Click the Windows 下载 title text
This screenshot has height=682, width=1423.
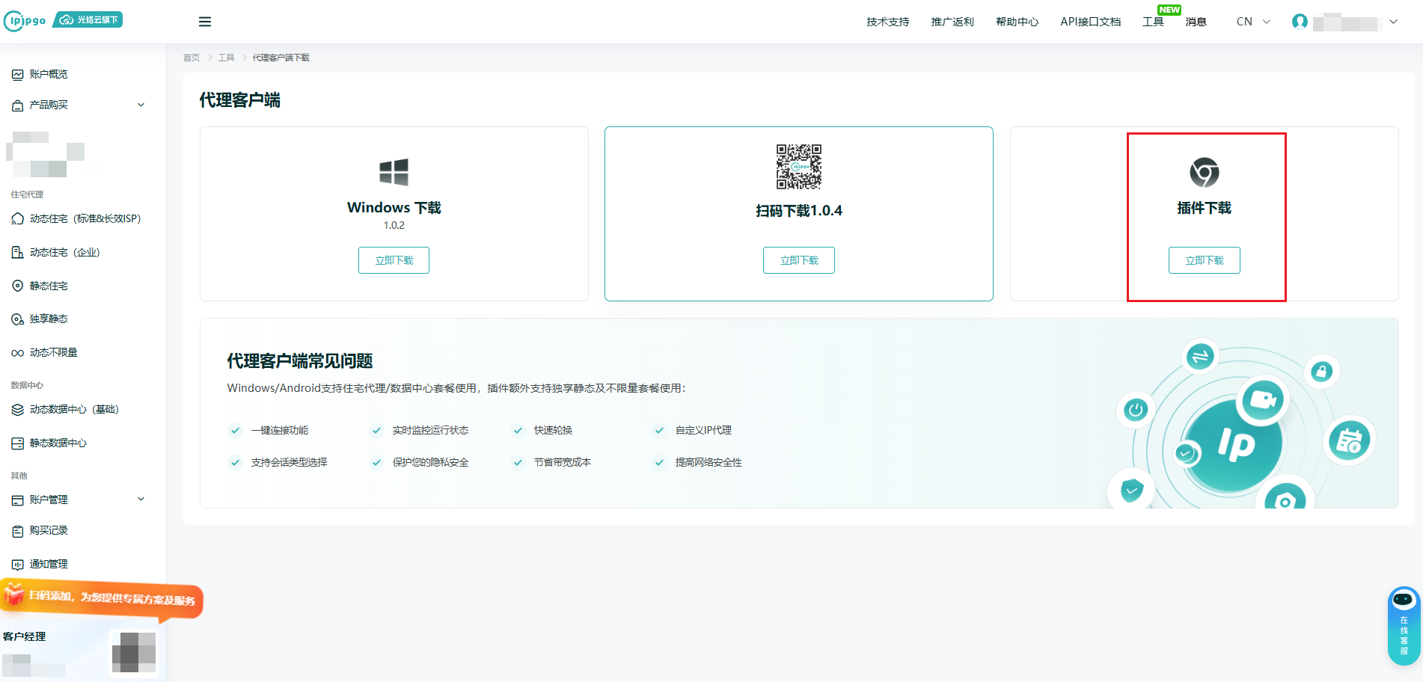[x=394, y=208]
